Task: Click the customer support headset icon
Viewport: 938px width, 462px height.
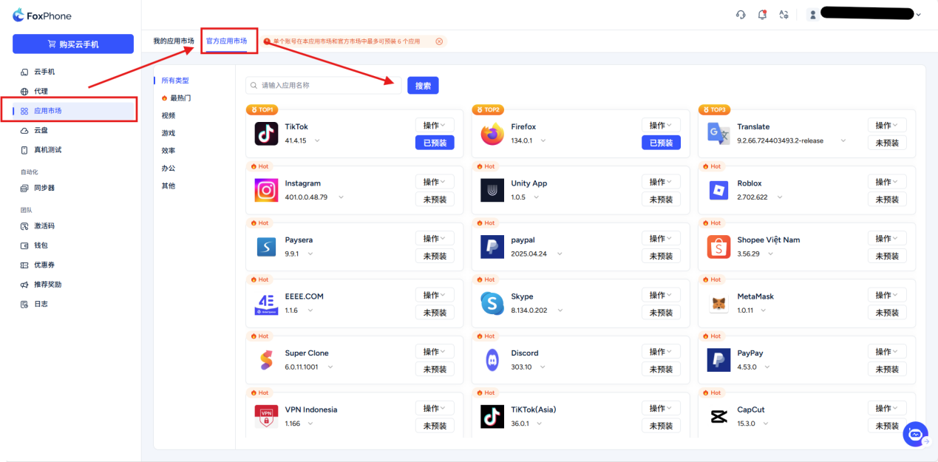Action: (x=741, y=15)
